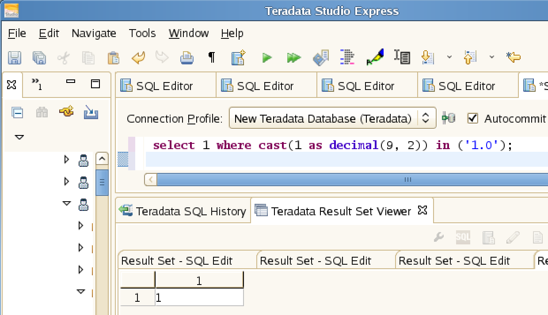Screen dimensions: 548x315
Task: Open the explorer view menu triangle
Action: pyautogui.click(x=19, y=138)
